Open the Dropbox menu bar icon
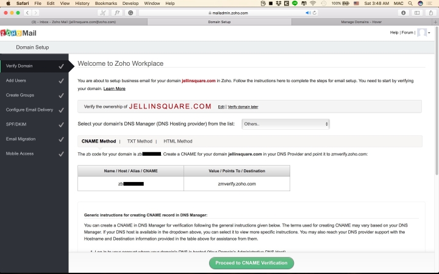The image size is (439, 274). (279, 4)
